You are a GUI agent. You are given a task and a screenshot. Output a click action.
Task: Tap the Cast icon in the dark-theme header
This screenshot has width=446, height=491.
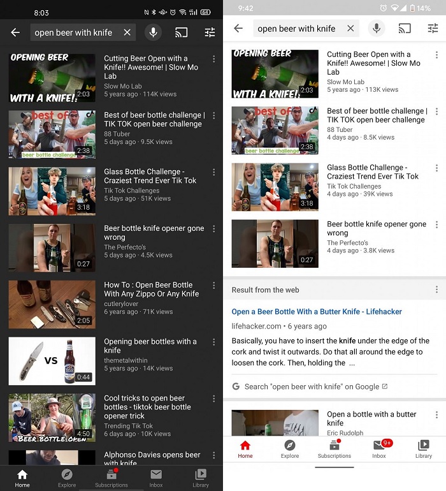coord(182,33)
